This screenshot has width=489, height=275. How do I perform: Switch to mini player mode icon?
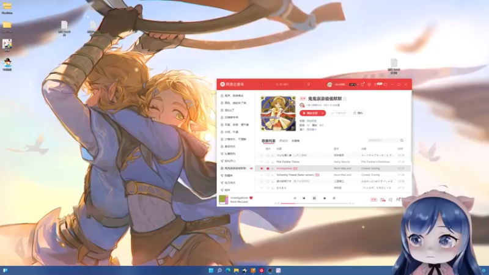coord(385,84)
